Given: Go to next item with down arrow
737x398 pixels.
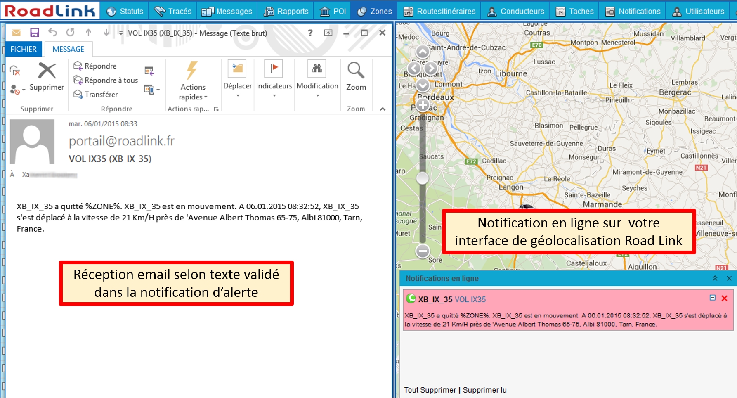Looking at the screenshot, I should click(106, 32).
